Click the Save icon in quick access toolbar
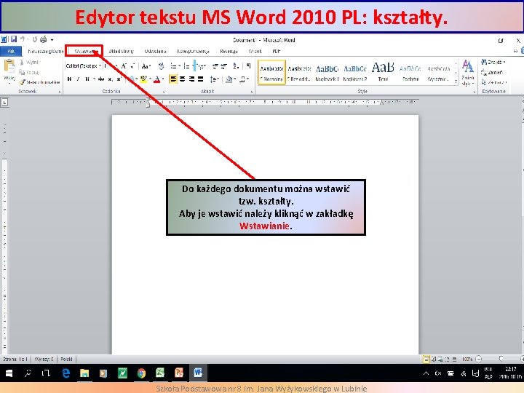Image resolution: width=524 pixels, height=393 pixels. click(x=14, y=39)
